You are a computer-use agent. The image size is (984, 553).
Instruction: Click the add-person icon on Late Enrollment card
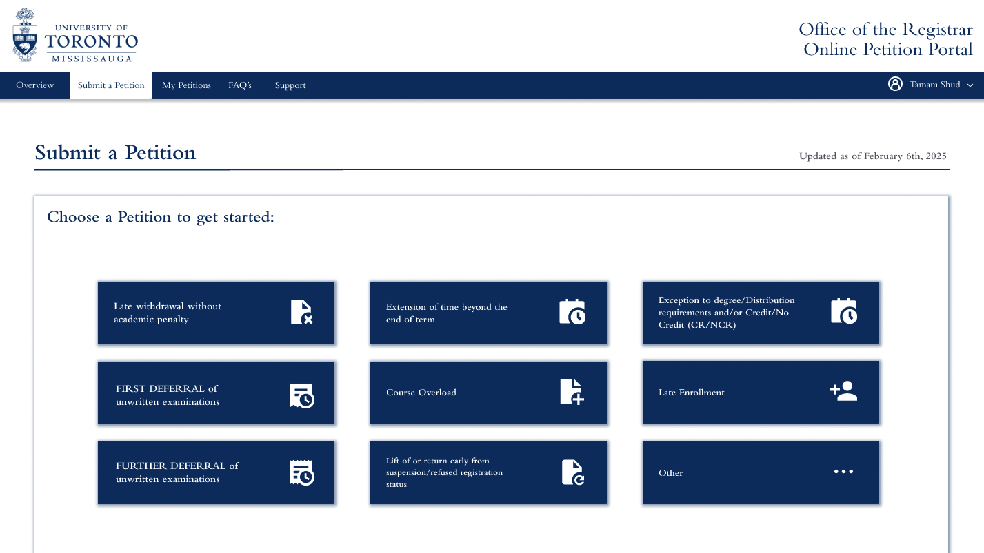click(x=843, y=391)
